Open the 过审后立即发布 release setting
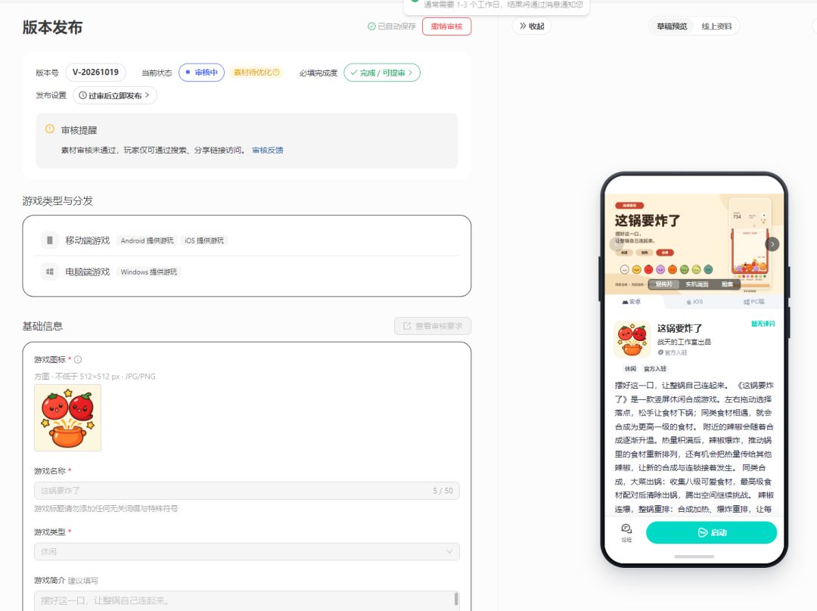 pyautogui.click(x=115, y=95)
